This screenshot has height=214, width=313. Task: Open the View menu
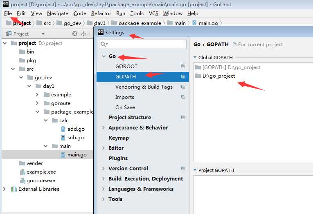36,13
